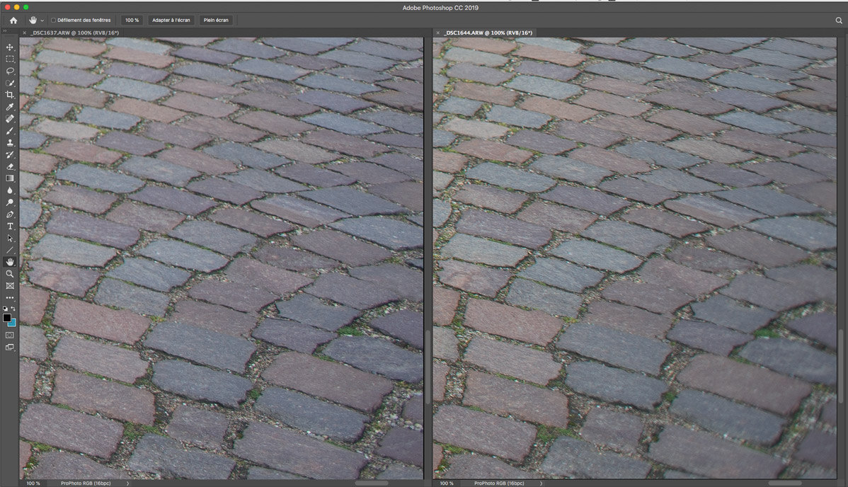Click the Home icon in options bar

click(13, 21)
